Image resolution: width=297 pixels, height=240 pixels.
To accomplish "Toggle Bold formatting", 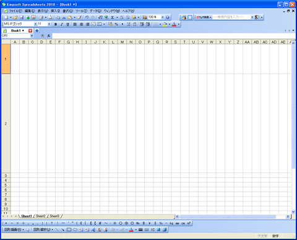I will 56,24.
